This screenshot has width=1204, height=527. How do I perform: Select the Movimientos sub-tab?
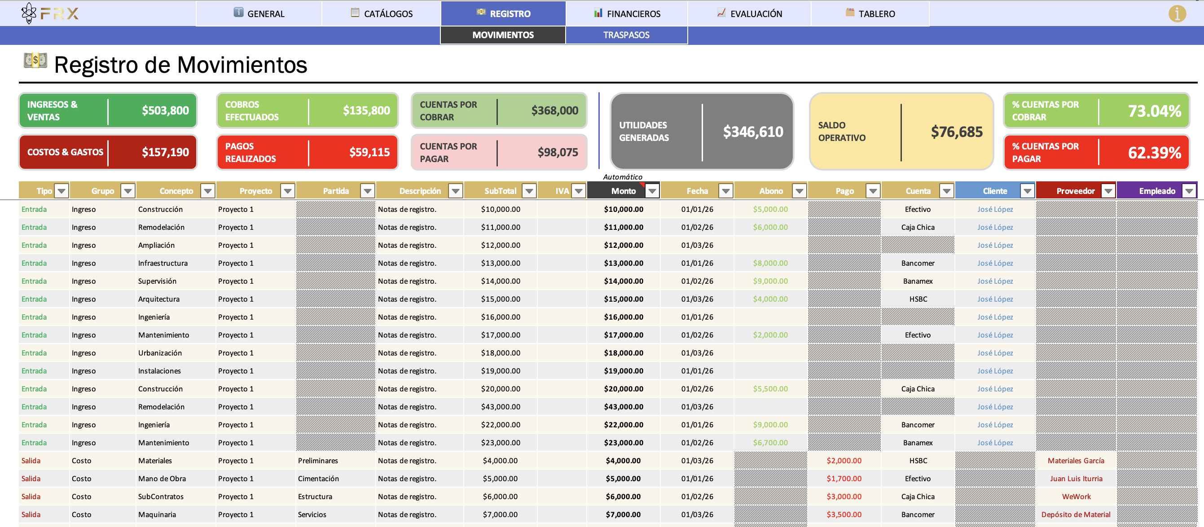[x=502, y=35]
